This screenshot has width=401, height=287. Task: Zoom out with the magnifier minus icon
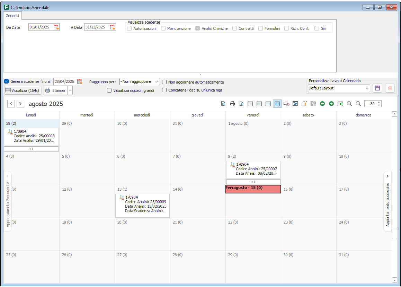pos(358,104)
